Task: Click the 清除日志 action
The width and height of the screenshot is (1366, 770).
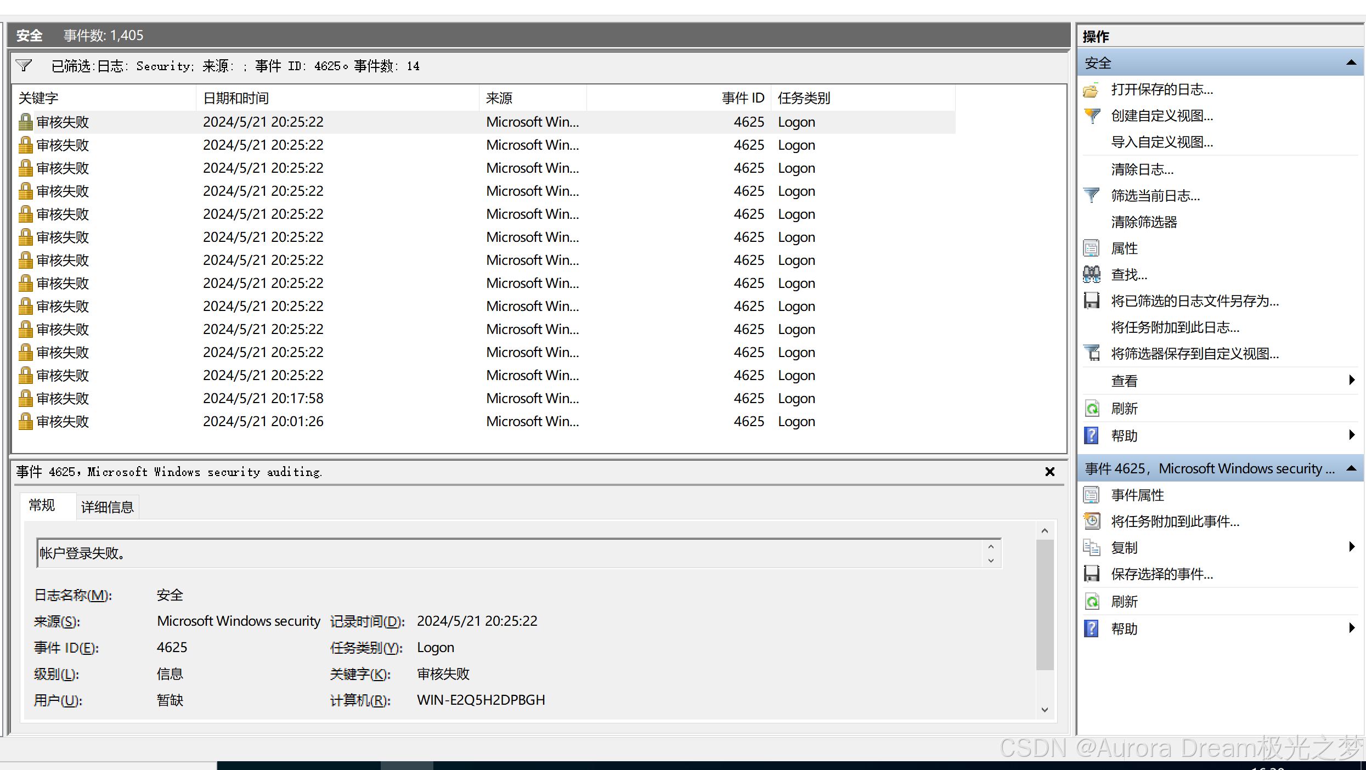Action: (1142, 169)
